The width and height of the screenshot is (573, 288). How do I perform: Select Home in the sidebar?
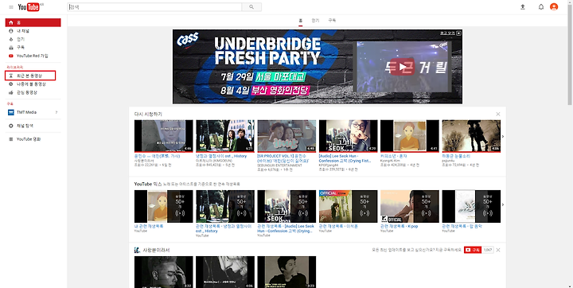pos(33,22)
